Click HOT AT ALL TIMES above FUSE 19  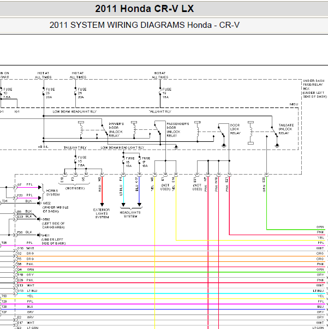click(160, 75)
